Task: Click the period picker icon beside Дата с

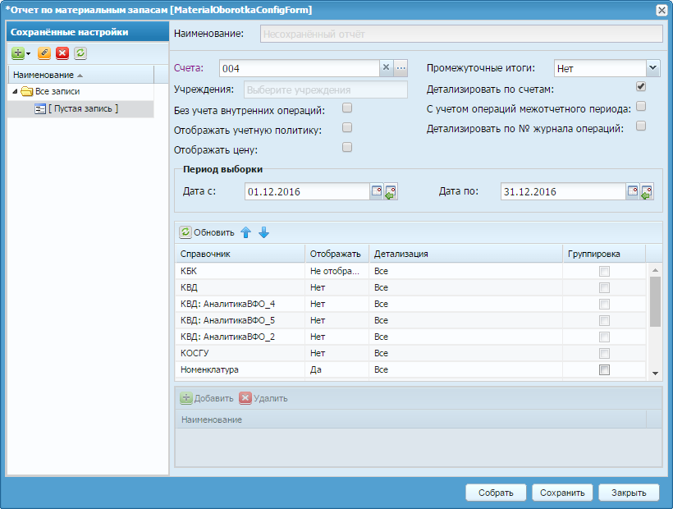Action: [391, 191]
